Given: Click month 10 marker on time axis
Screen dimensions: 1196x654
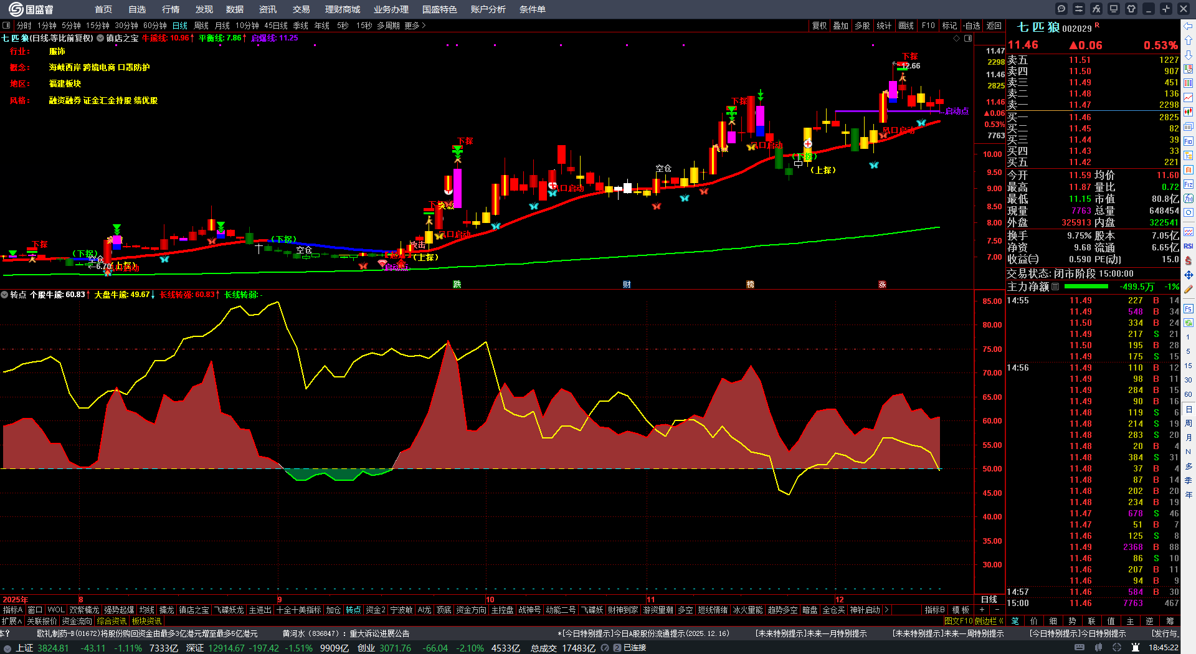Looking at the screenshot, I should (x=490, y=600).
